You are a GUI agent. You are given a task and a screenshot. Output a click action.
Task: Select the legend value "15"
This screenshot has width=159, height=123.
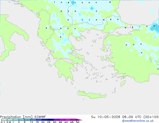[37, 122]
